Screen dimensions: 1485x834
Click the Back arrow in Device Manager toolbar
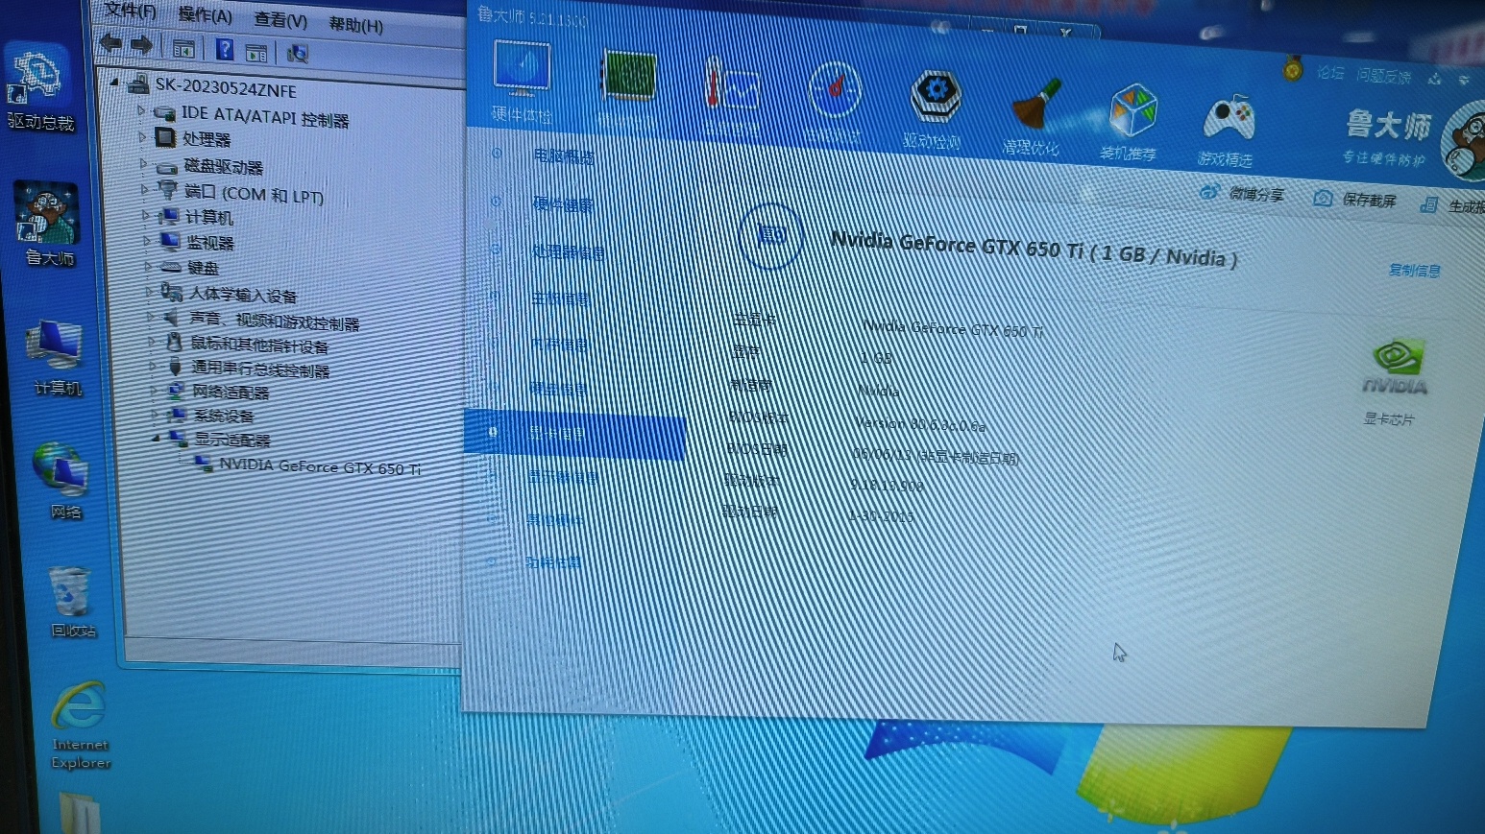click(x=110, y=42)
